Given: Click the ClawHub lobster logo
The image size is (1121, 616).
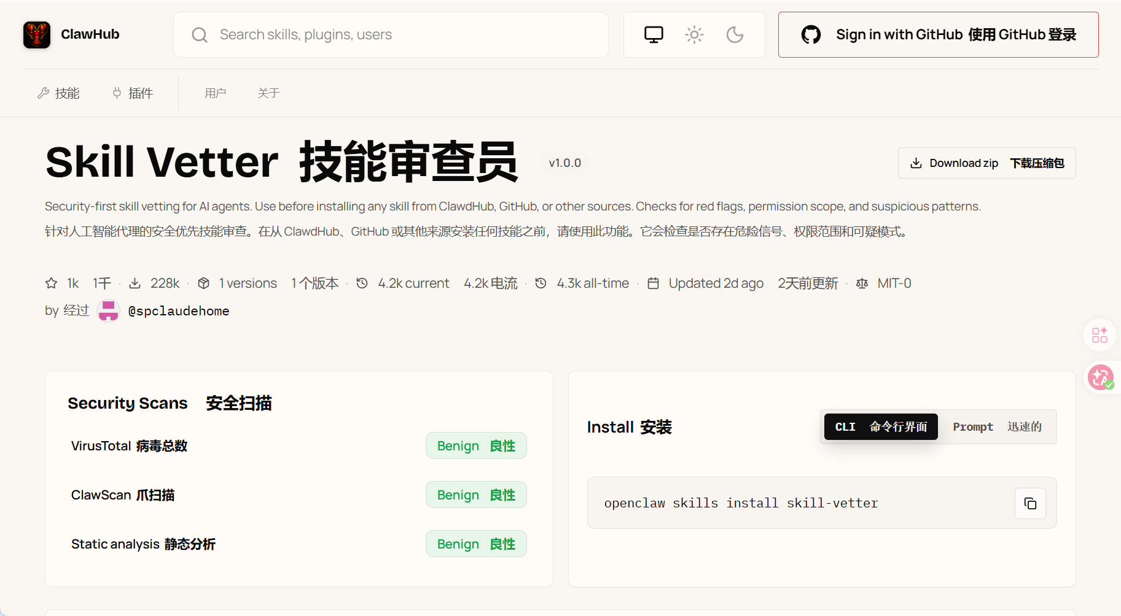Looking at the screenshot, I should pyautogui.click(x=37, y=34).
